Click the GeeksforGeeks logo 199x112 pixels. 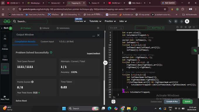coord(7,21)
